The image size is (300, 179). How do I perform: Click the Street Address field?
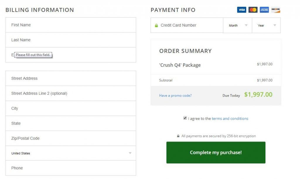point(71,78)
